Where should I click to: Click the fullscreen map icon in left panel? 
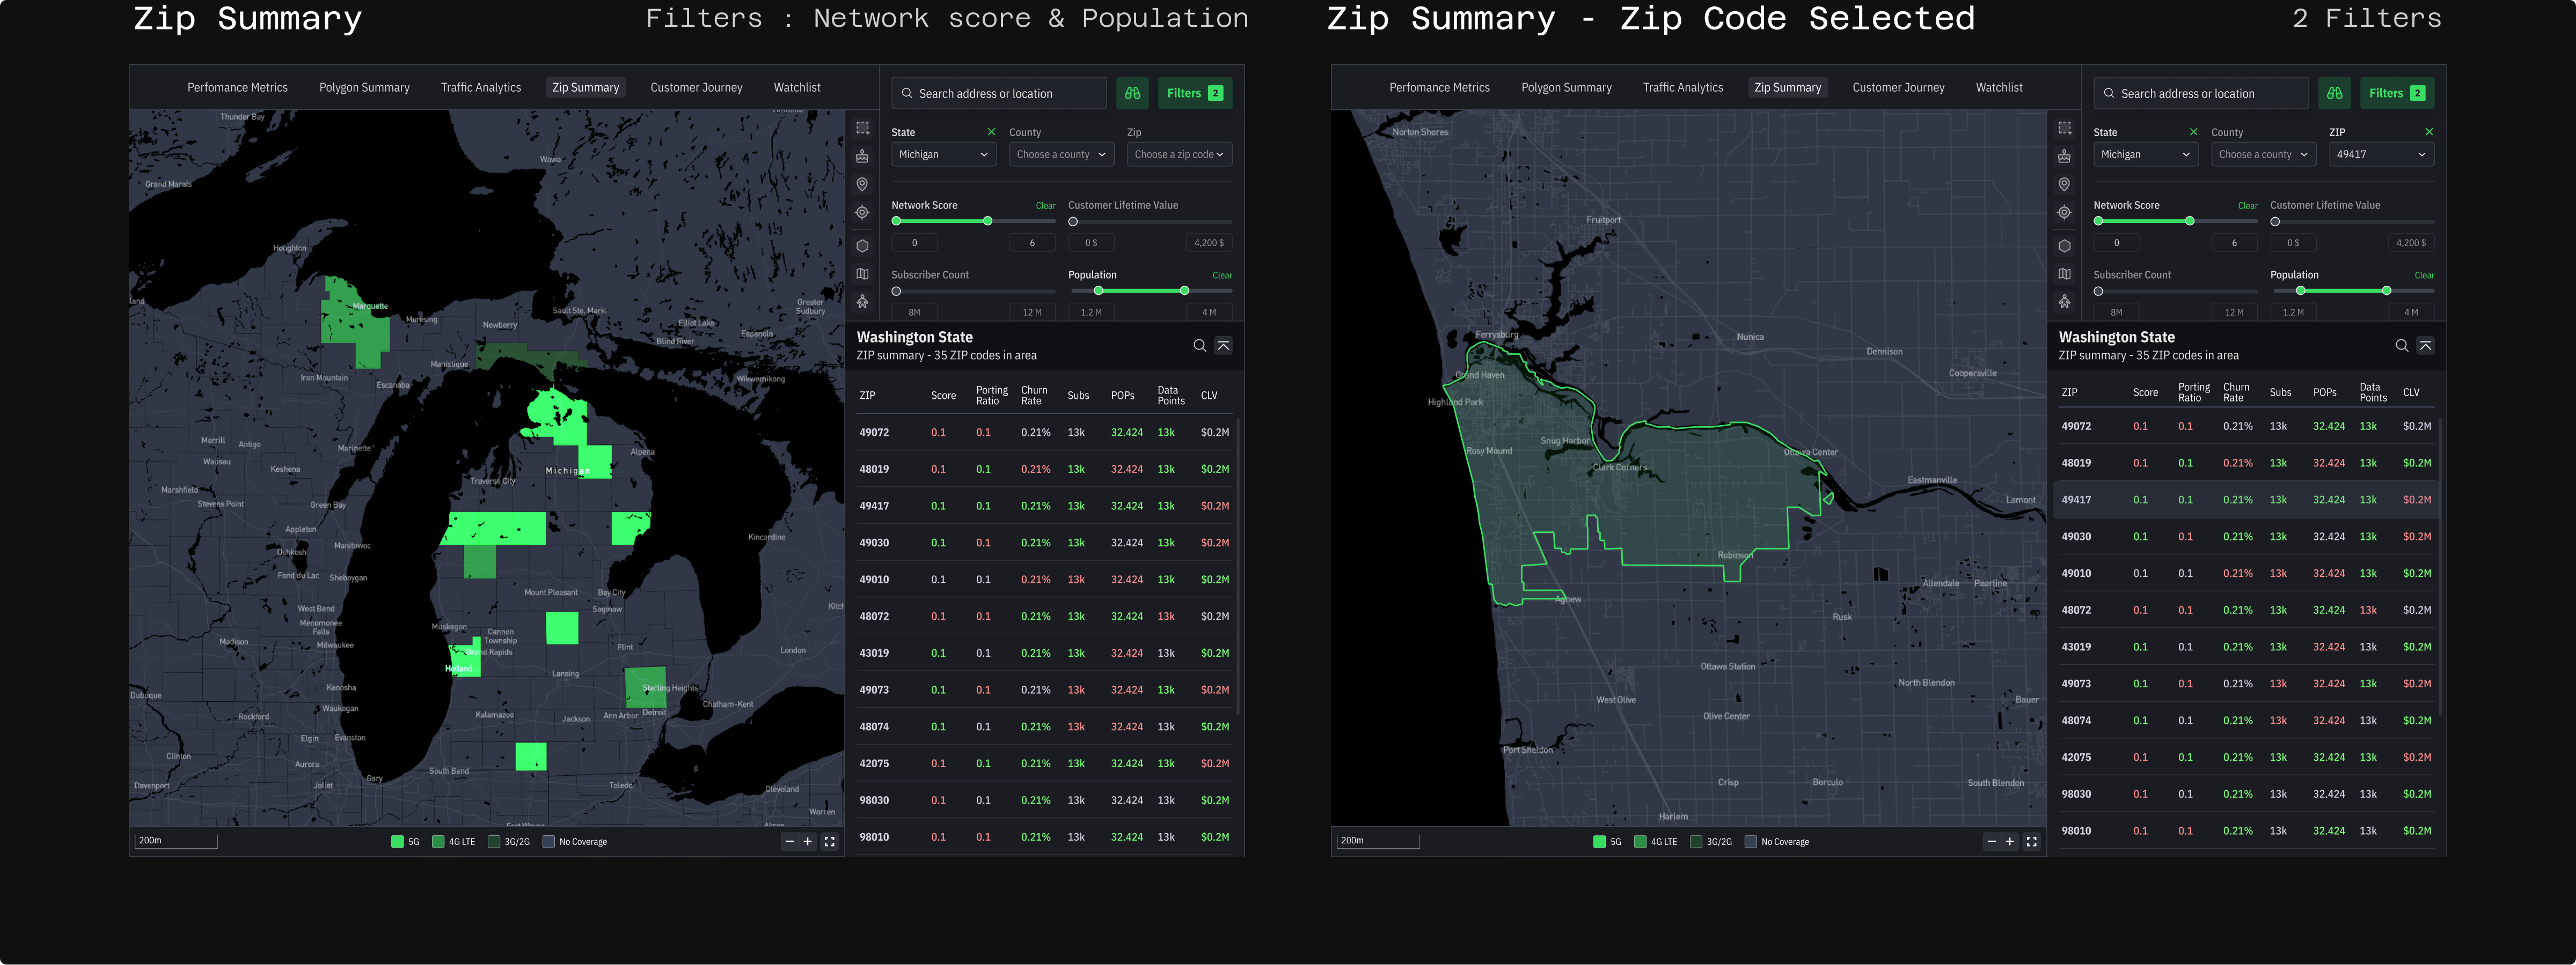(829, 841)
